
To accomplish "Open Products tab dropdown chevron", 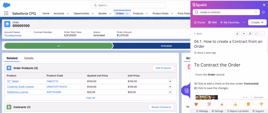I will pos(147,14).
